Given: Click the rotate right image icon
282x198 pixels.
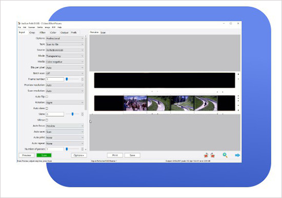Looking at the screenshot, I should tap(213, 155).
